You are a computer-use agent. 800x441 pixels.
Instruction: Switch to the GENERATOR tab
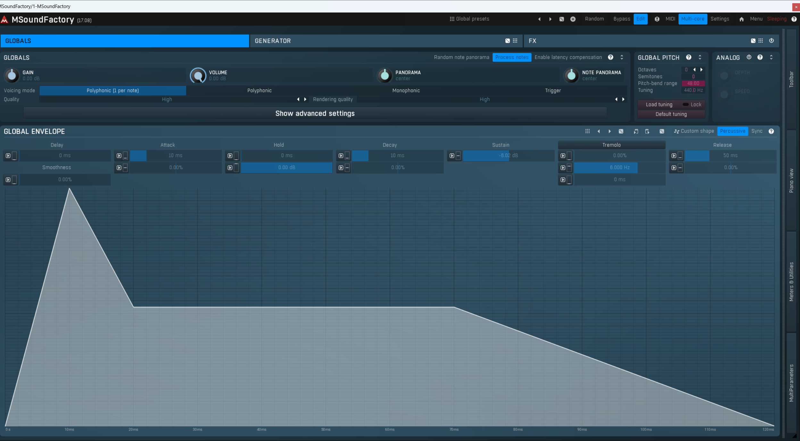[273, 41]
